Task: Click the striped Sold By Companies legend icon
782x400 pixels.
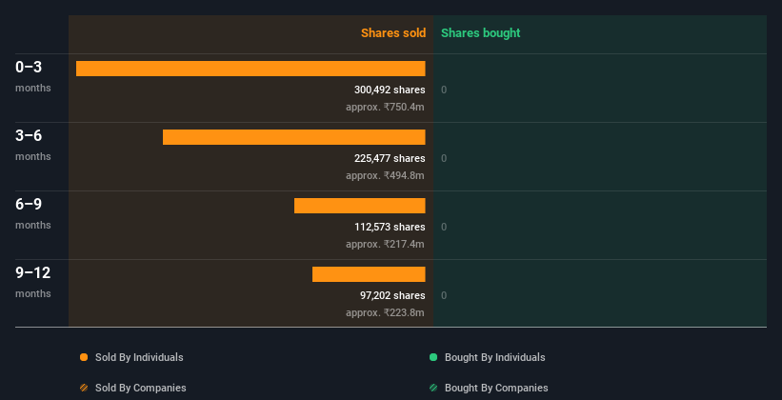Action: [84, 388]
